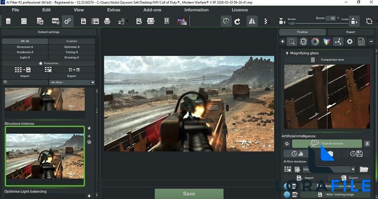
Task: Click the zoom slider handle
Action: point(292,23)
